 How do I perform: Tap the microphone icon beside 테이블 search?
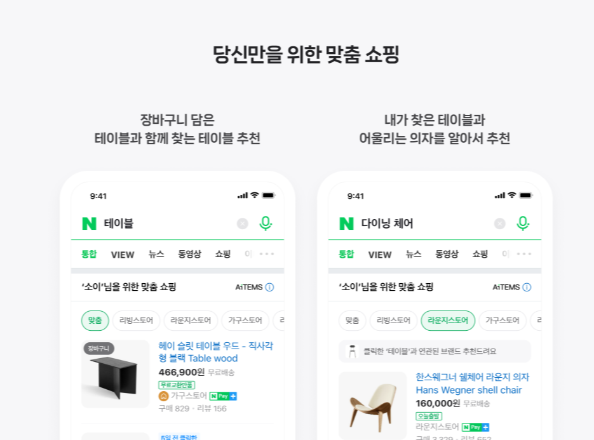pyautogui.click(x=266, y=223)
